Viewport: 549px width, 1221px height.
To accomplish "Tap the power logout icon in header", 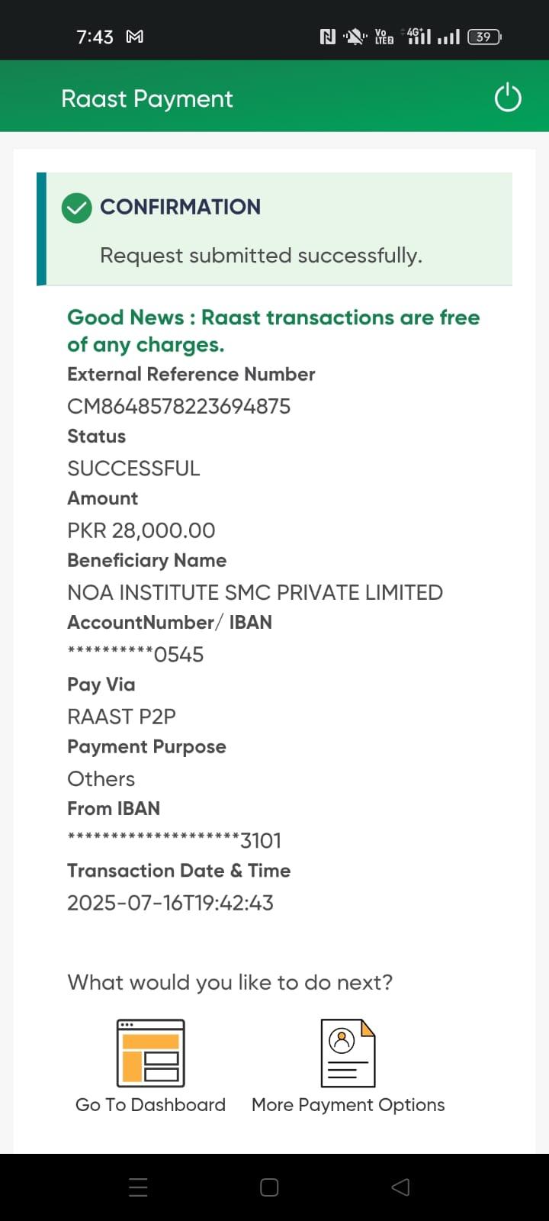I will [508, 98].
